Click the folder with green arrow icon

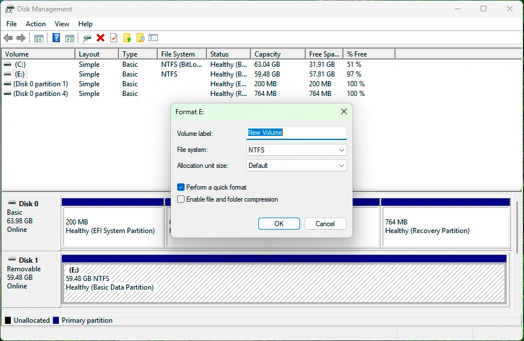point(127,38)
